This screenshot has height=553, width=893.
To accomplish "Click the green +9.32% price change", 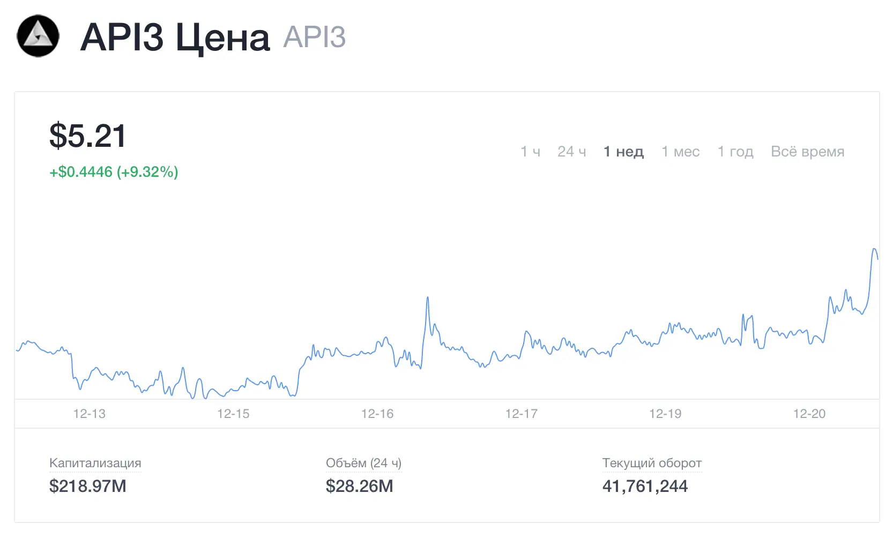I will [114, 172].
